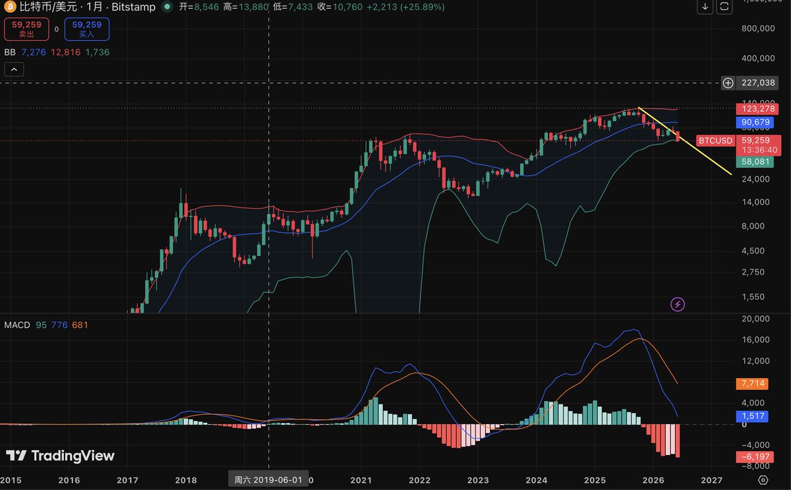This screenshot has width=791, height=490.
Task: Collapse the indicator legend with the chevron button
Action: pos(14,68)
